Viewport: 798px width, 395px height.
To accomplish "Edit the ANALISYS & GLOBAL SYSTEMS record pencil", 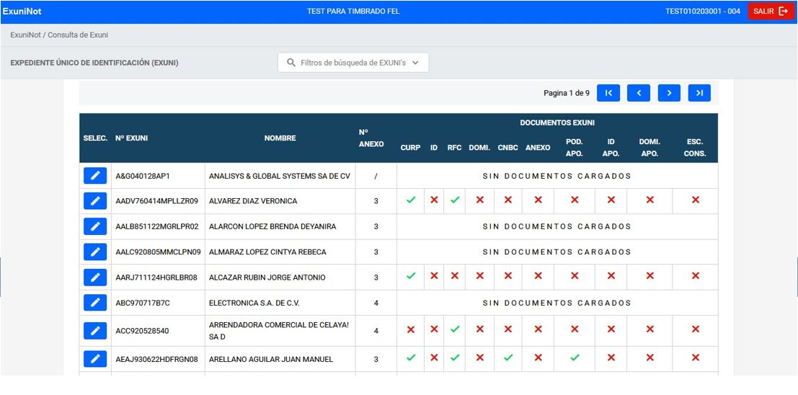I will (x=95, y=176).
